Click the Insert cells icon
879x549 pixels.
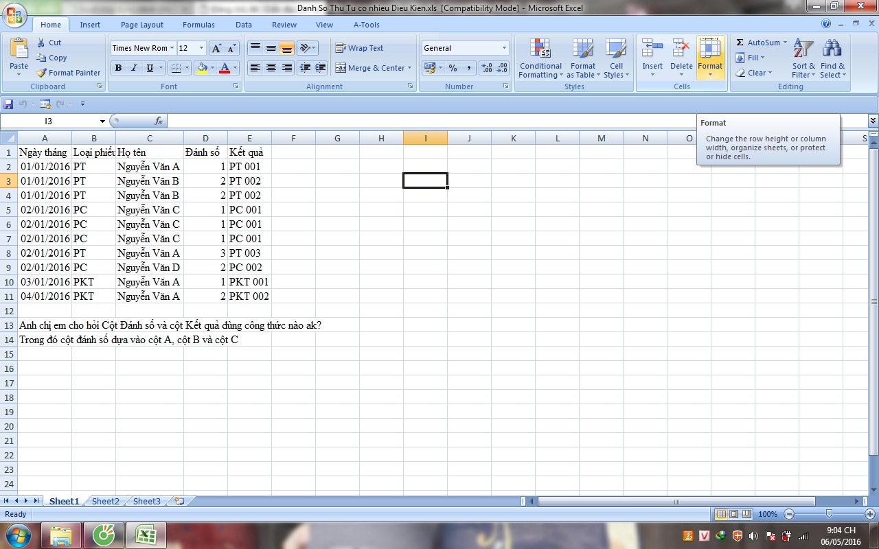(x=652, y=49)
